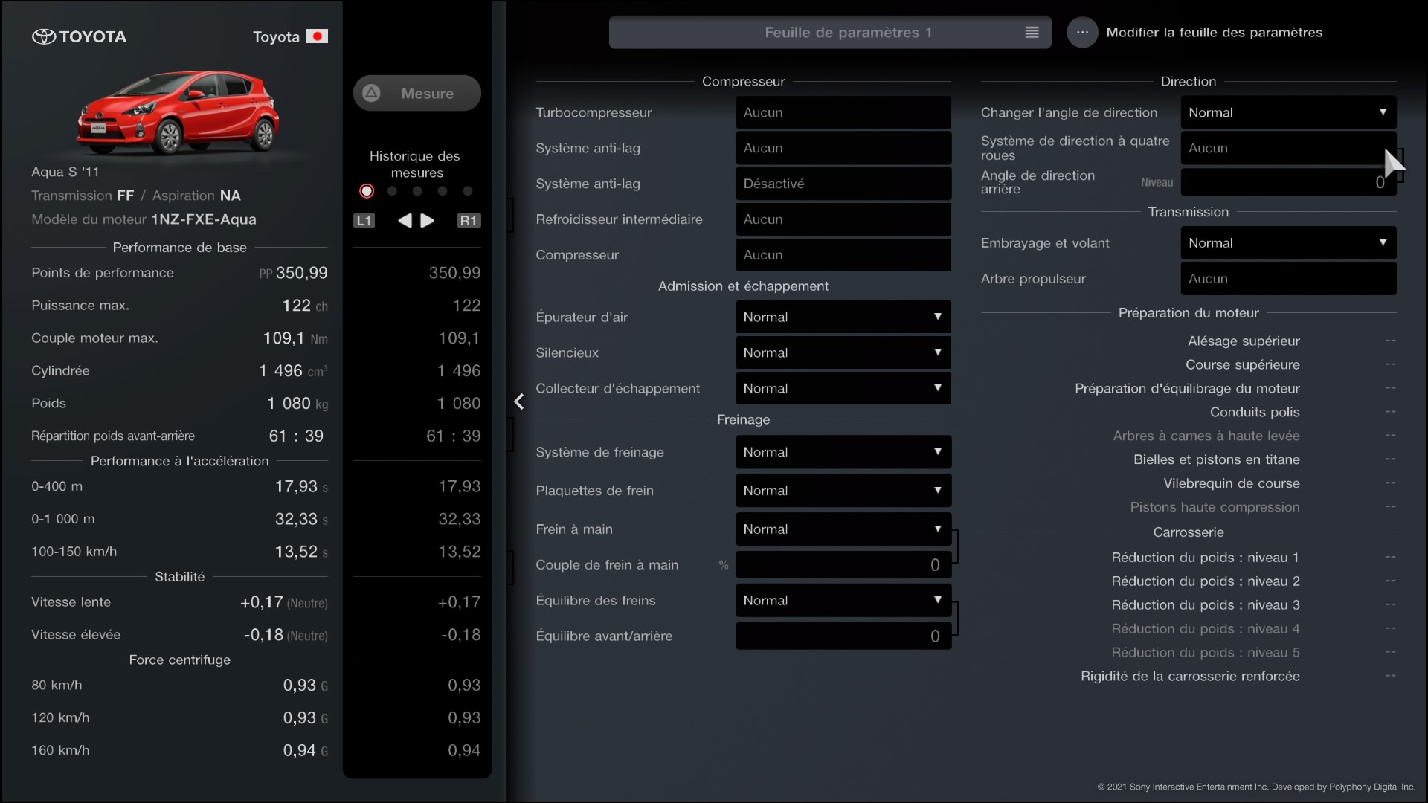Click the triangle Mesure button icon
The image size is (1428, 803).
(371, 93)
